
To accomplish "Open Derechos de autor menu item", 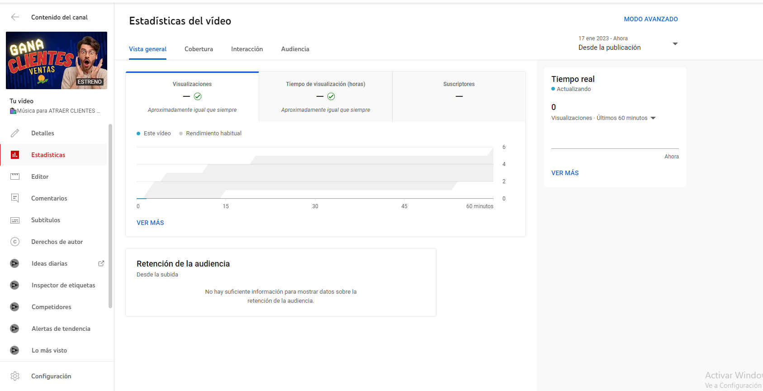I will click(x=53, y=242).
